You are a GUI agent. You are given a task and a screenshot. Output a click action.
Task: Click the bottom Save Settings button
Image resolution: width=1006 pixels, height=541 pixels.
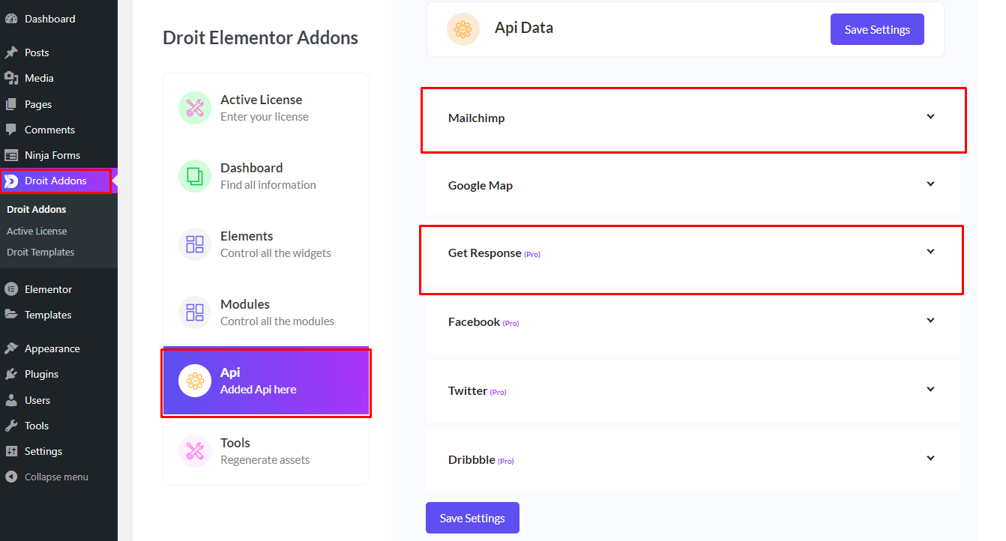pos(472,518)
